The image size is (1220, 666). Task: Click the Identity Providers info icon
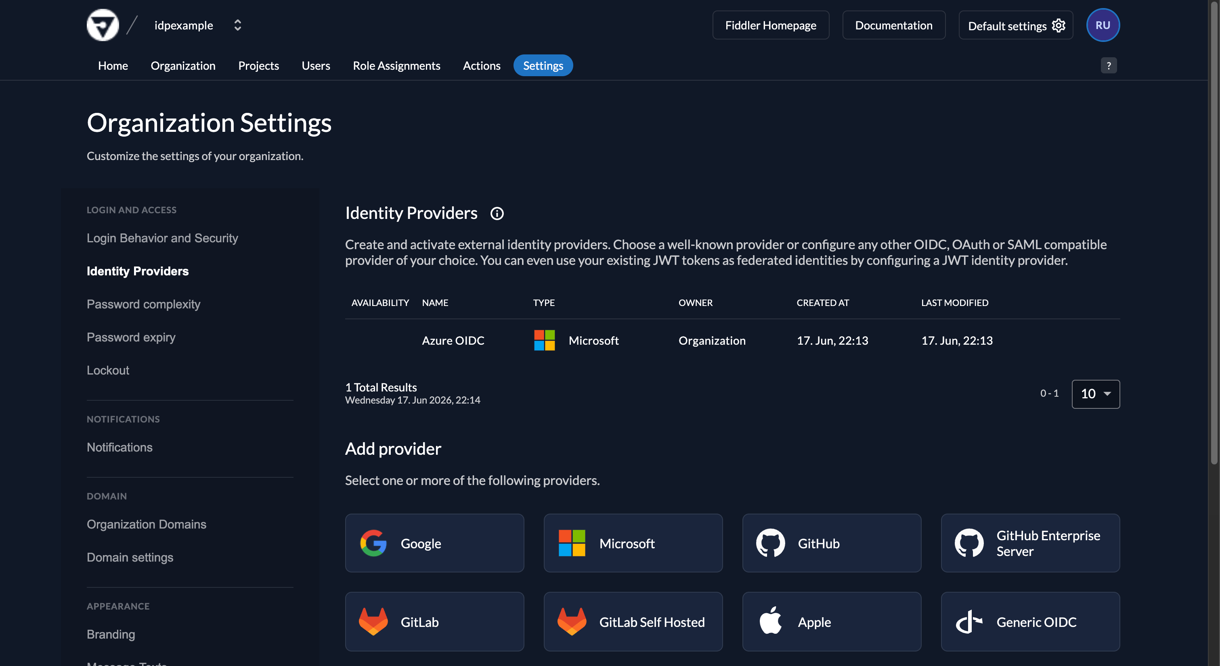497,213
